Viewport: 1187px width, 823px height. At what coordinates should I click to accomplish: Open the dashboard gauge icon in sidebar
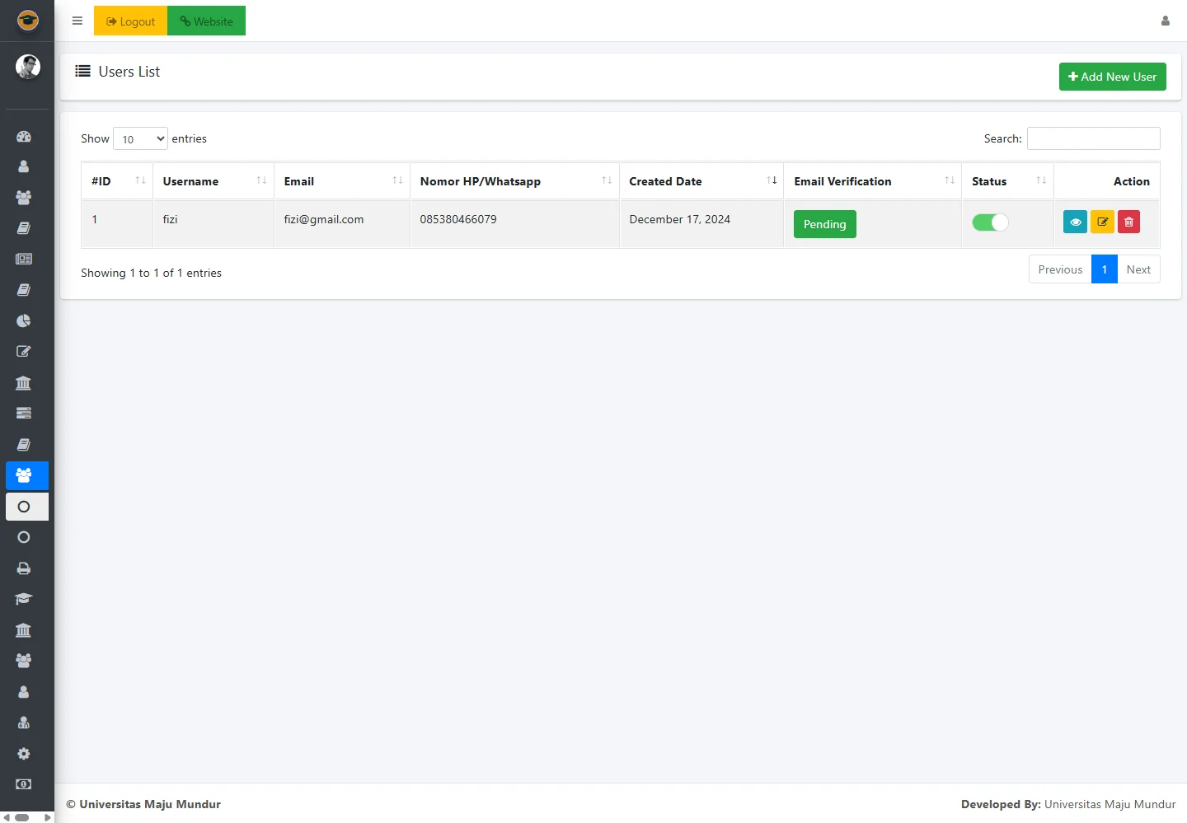24,136
